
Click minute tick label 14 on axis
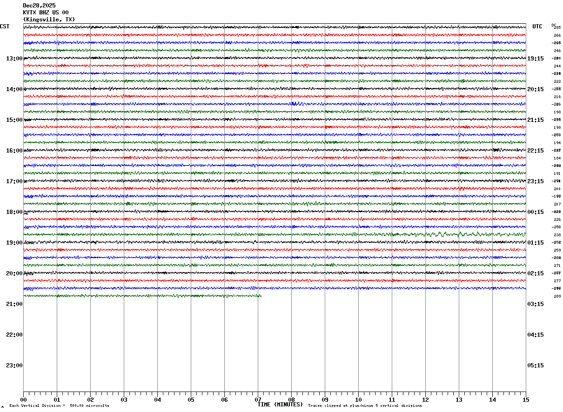492,399
